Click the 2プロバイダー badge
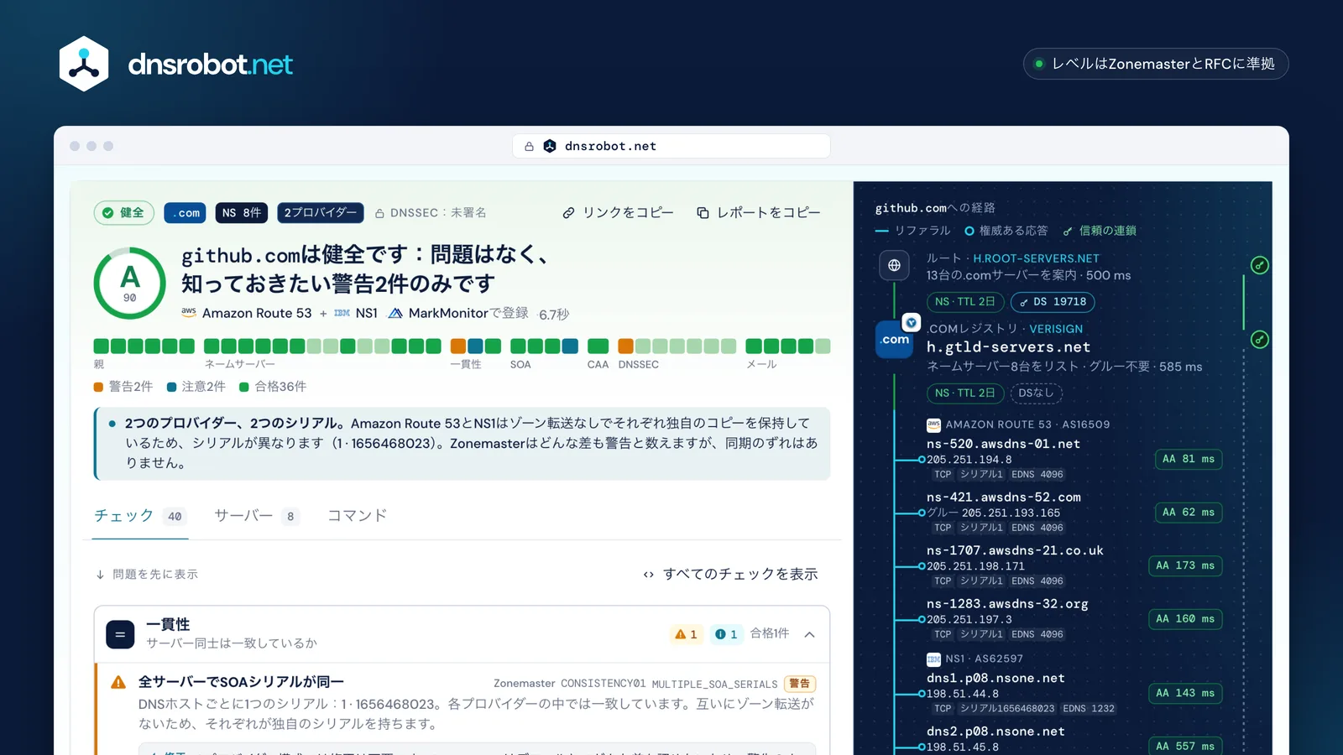This screenshot has width=1343, height=755. coord(320,213)
